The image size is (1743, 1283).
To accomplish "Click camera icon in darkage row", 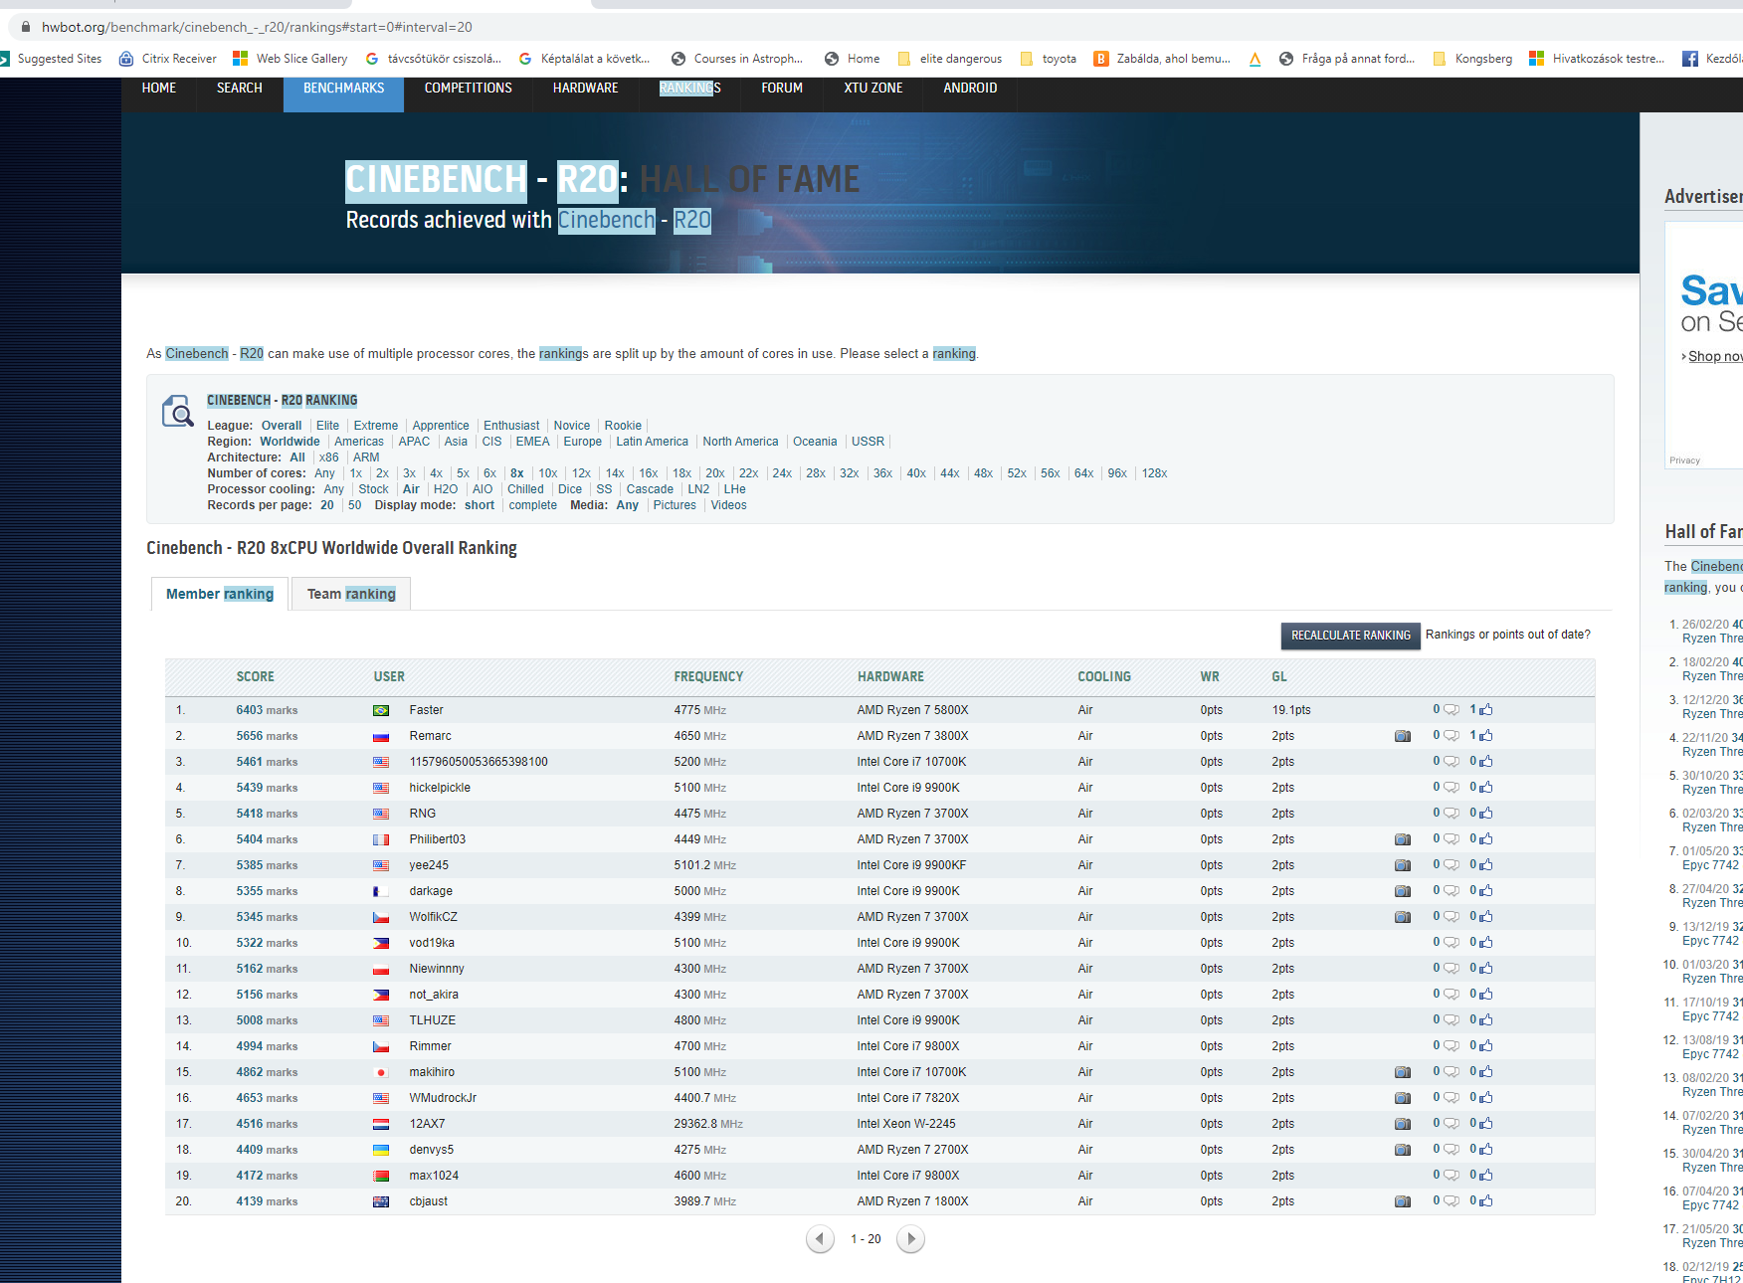I will click(1403, 891).
